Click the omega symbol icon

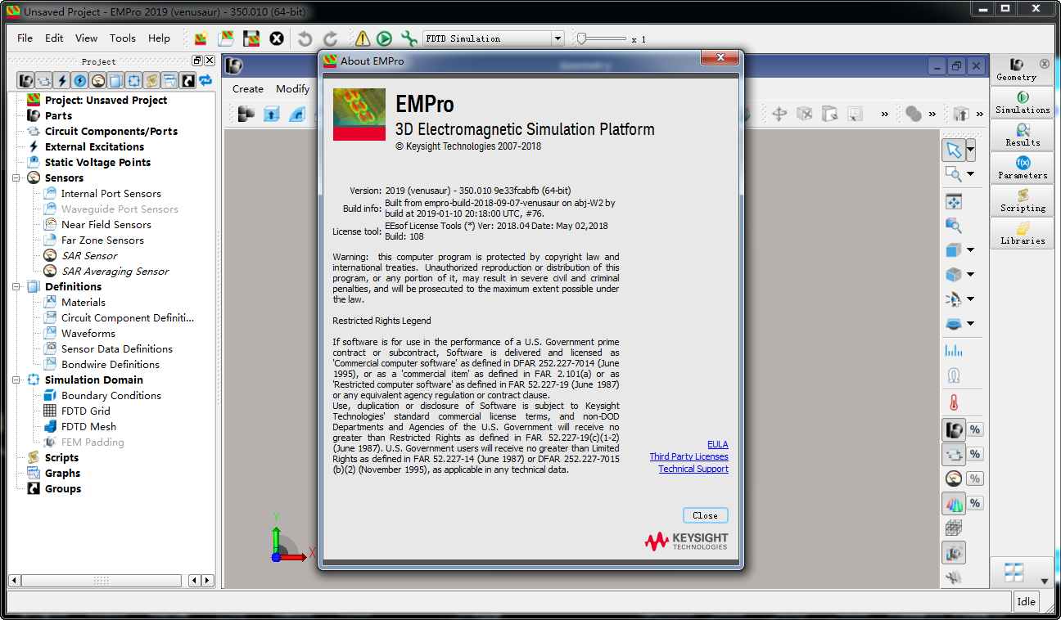[x=954, y=375]
